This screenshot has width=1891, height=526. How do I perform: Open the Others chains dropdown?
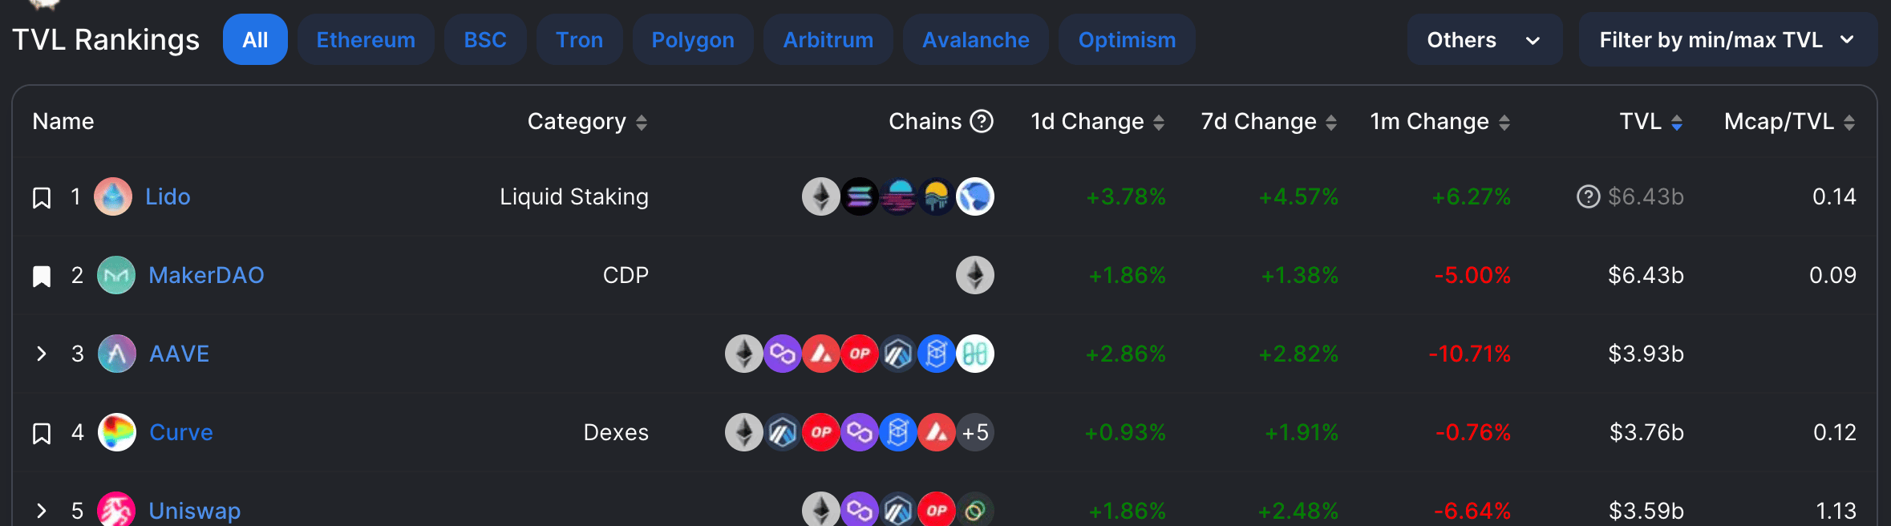click(x=1484, y=40)
